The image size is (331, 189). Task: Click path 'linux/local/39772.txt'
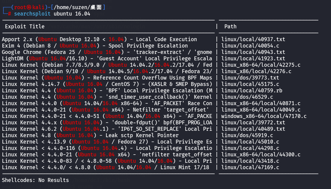(x=253, y=123)
